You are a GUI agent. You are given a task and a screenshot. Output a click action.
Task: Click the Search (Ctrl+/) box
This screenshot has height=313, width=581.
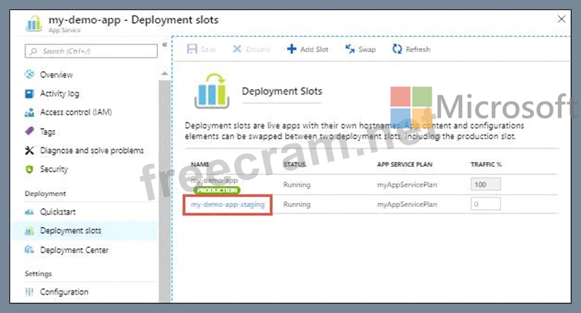[x=91, y=51]
